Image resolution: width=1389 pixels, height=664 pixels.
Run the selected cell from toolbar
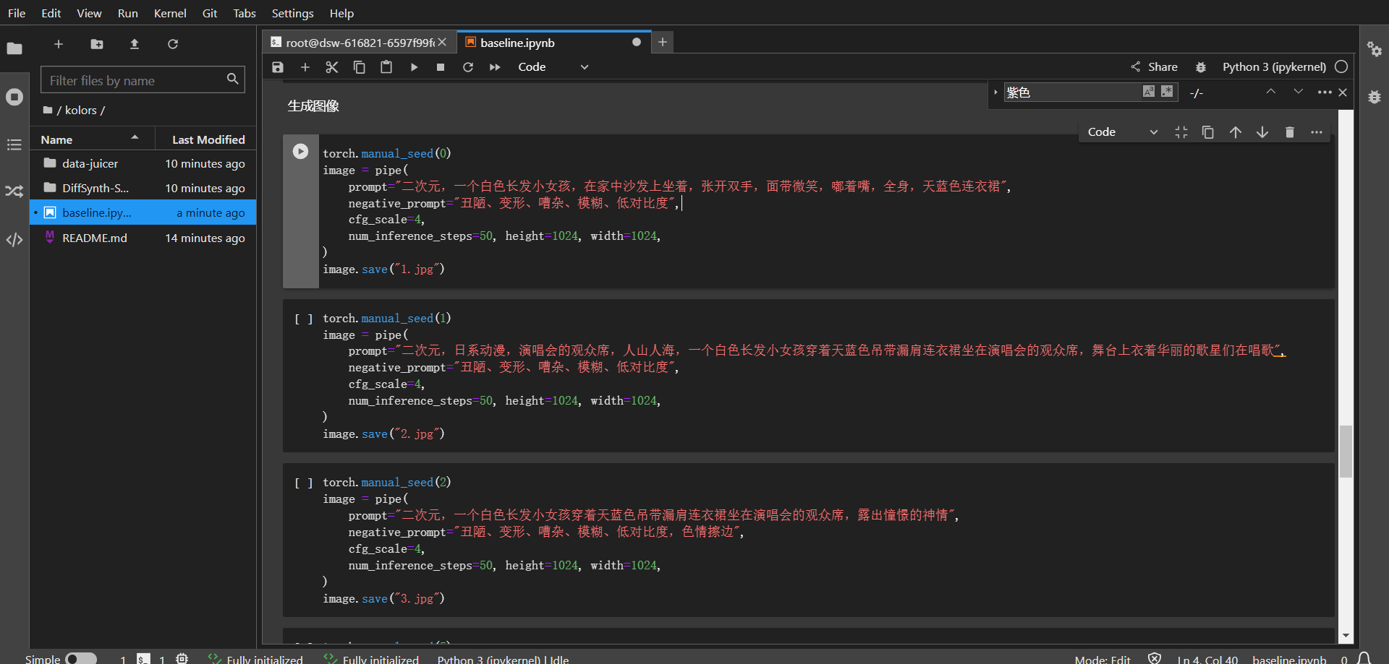(x=414, y=67)
